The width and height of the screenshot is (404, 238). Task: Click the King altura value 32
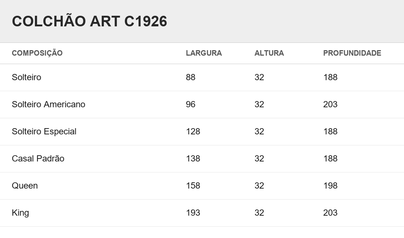[x=259, y=213]
